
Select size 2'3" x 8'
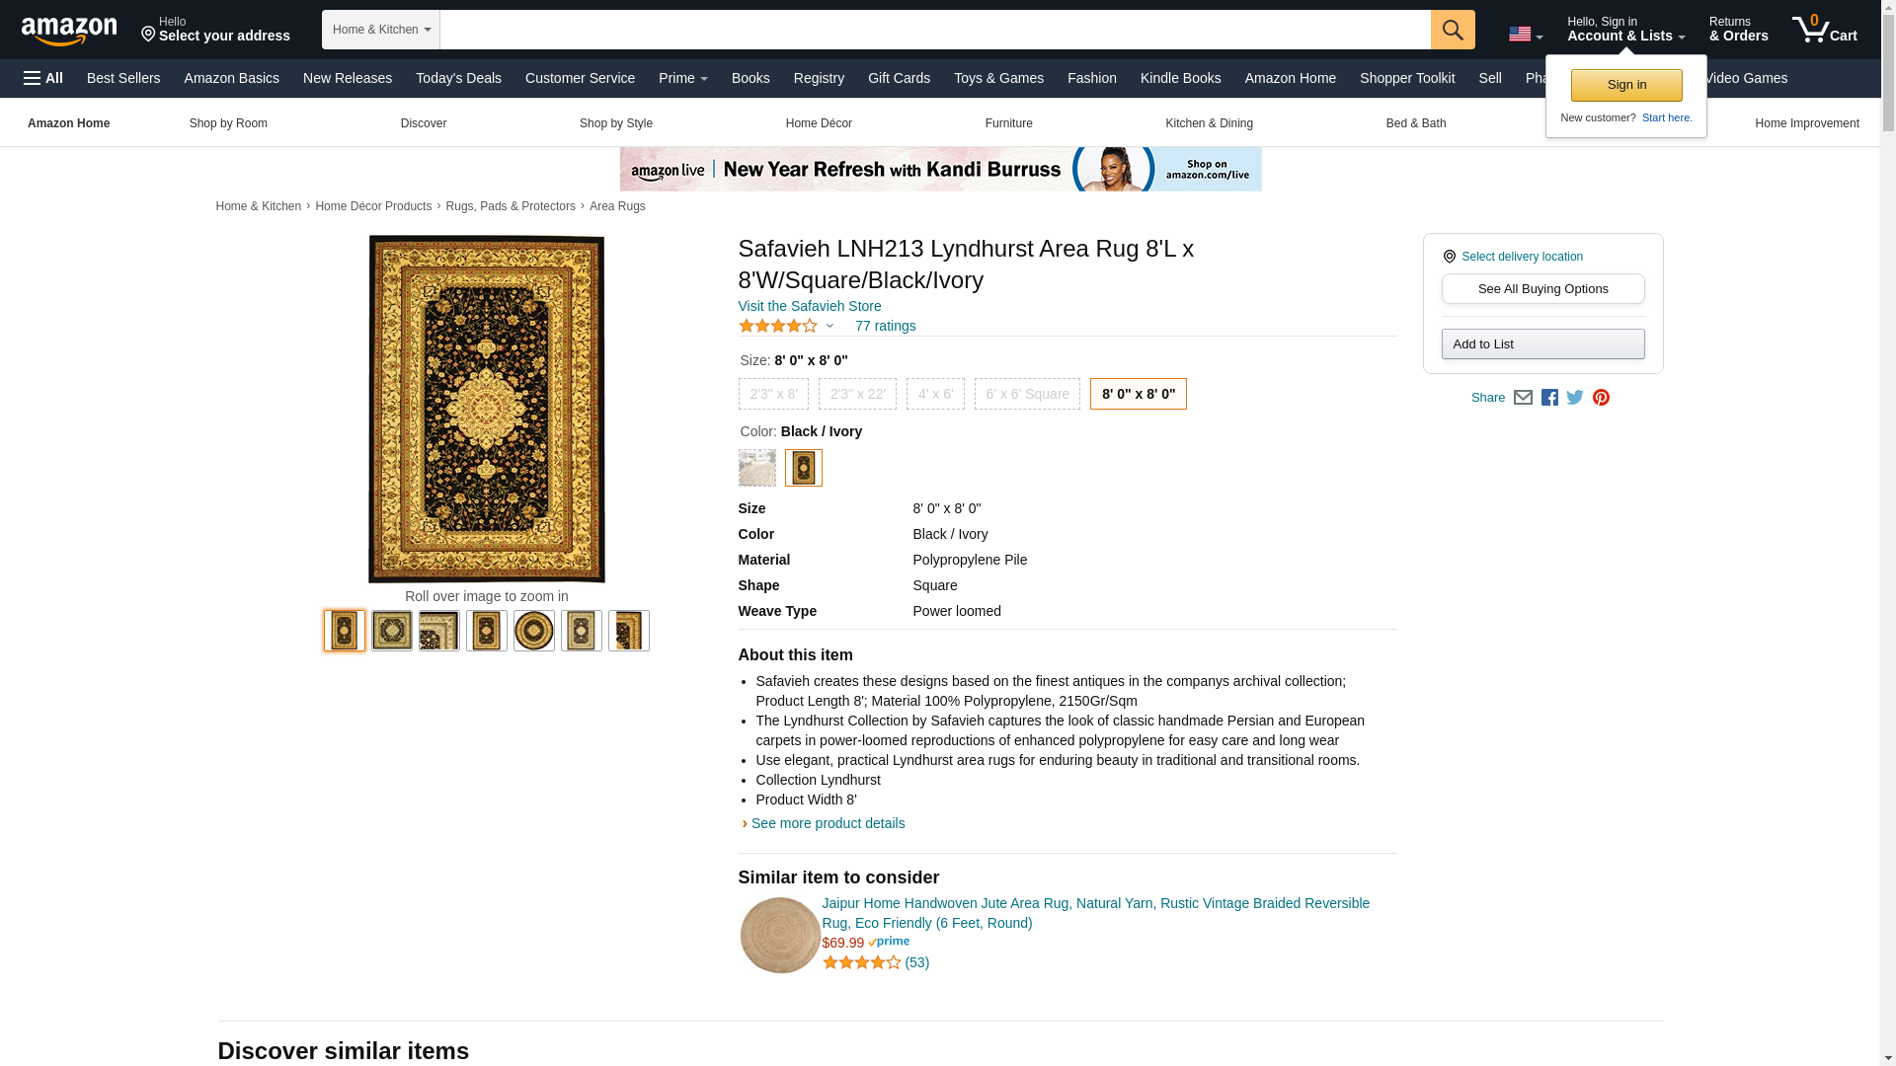pos(772,394)
